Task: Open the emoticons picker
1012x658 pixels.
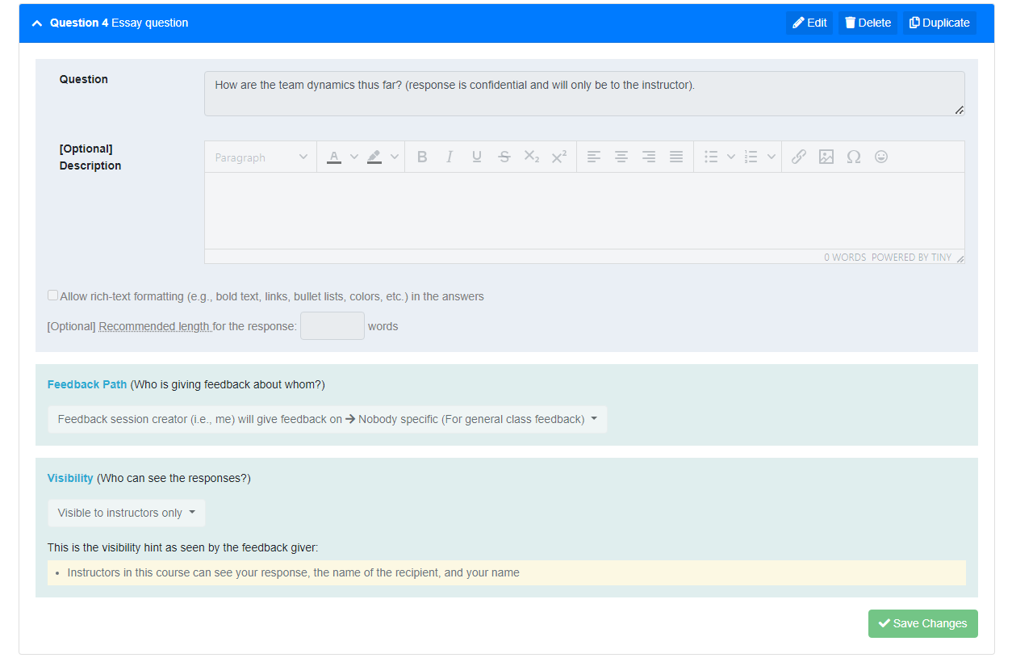Action: (881, 157)
